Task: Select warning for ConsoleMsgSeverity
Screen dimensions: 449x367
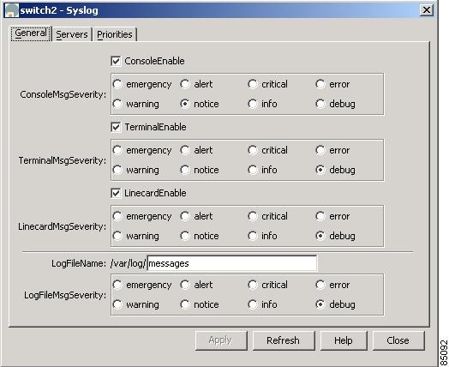Action: click(117, 104)
